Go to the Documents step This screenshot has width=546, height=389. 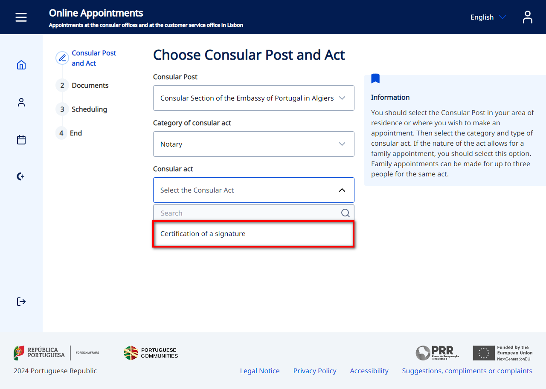[x=90, y=85]
